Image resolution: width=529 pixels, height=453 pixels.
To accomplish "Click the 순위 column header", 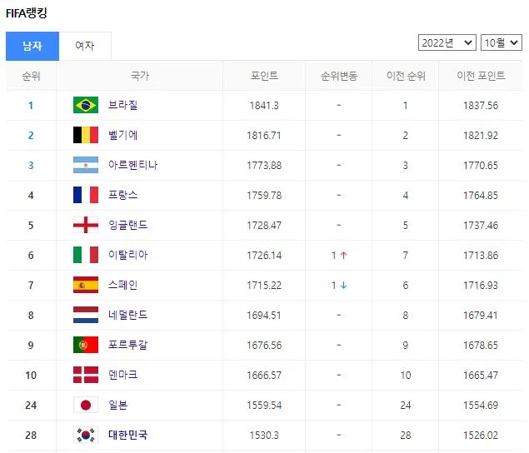I will click(x=31, y=76).
